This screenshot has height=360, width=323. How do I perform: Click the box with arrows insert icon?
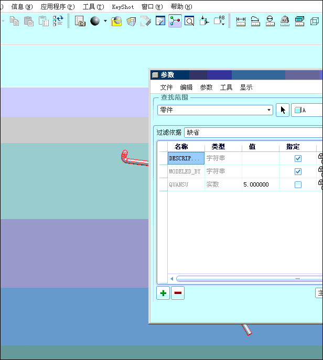pyautogui.click(x=204, y=20)
